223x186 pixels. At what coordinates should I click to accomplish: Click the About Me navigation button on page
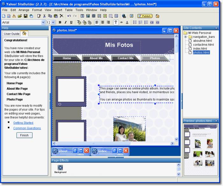[x=96, y=58]
